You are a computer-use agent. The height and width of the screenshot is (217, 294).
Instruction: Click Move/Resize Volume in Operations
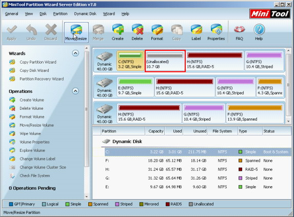(x=37, y=125)
